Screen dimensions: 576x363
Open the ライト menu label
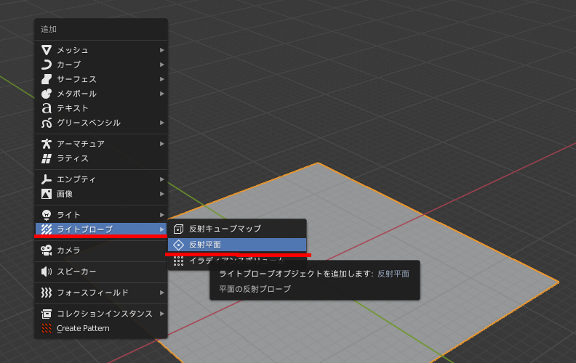[68, 215]
